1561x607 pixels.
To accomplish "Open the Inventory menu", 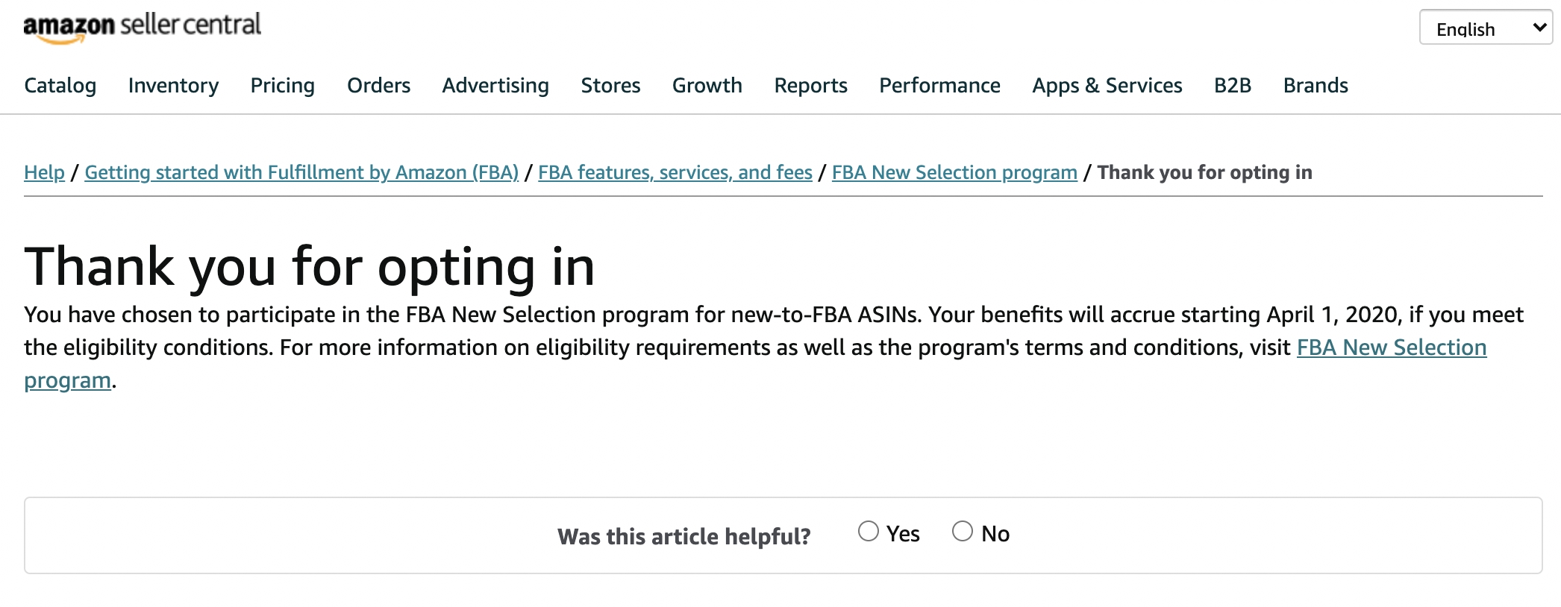I will point(173,86).
